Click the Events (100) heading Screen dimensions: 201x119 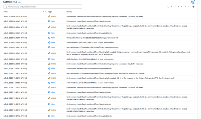(10, 2)
